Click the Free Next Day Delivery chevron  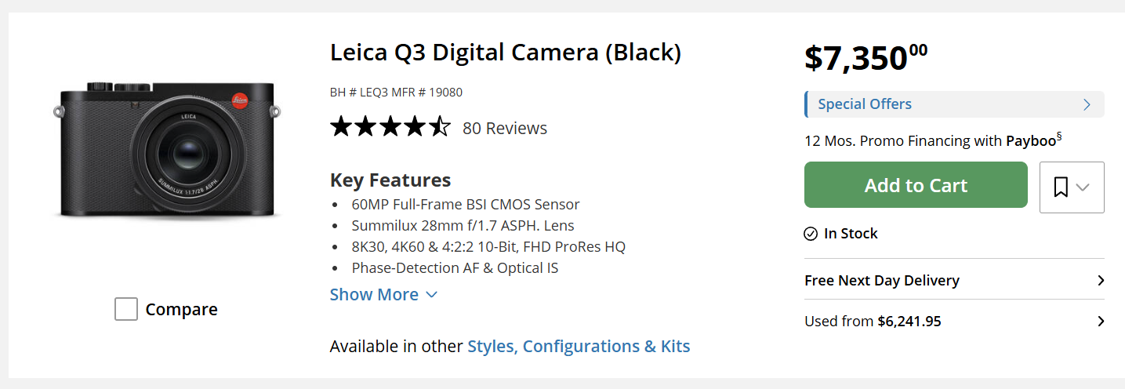point(1100,280)
